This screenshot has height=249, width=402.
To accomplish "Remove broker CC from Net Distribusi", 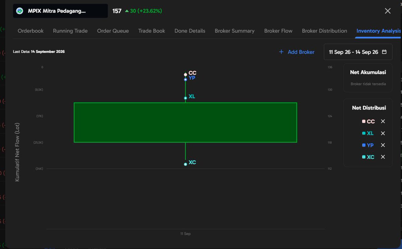I will click(383, 121).
